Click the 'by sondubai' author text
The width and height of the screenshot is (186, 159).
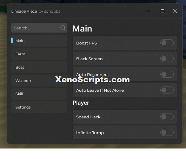click(x=50, y=11)
